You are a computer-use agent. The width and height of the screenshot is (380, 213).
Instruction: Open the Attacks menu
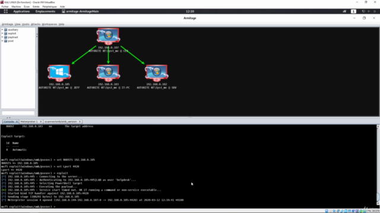36,24
